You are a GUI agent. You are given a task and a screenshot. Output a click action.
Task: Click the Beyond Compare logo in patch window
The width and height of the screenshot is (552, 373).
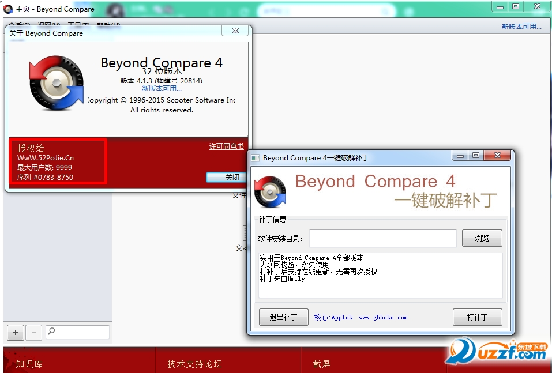click(270, 192)
